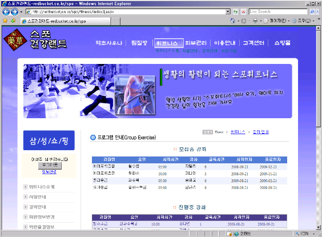Click the address bar URL field
The width and height of the screenshot is (322, 237).
pos(126,11)
